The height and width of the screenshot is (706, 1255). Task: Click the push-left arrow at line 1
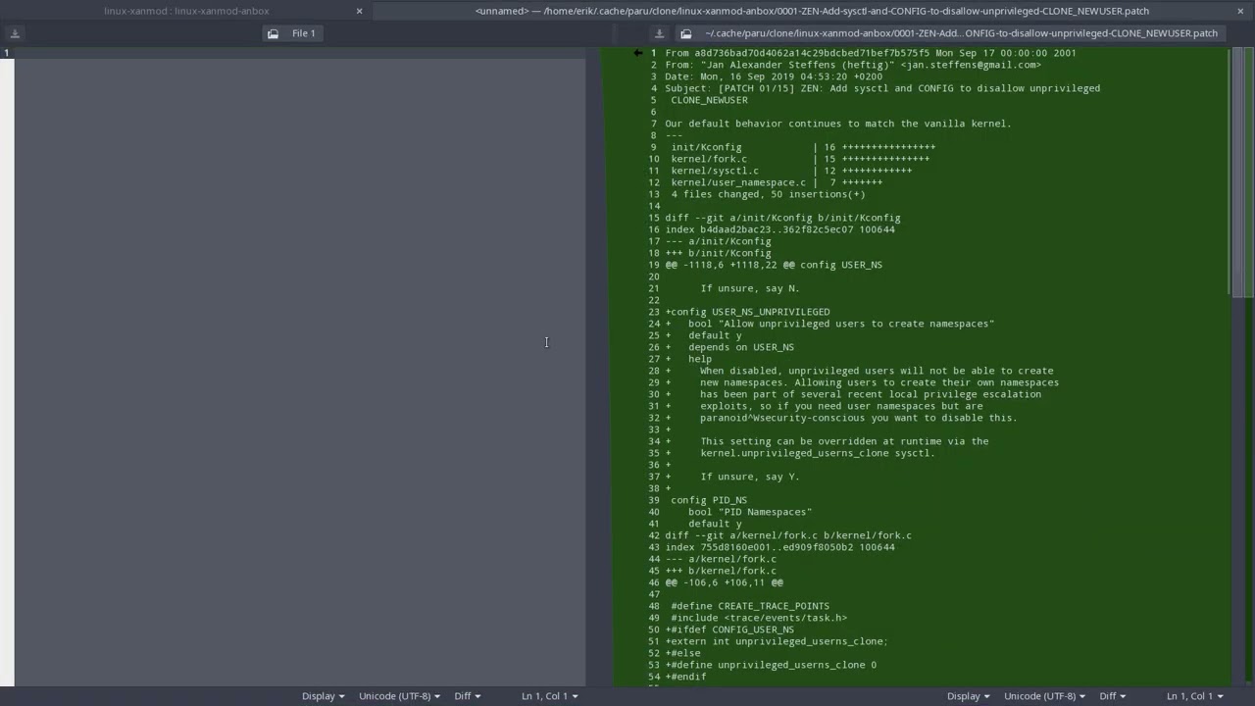638,53
